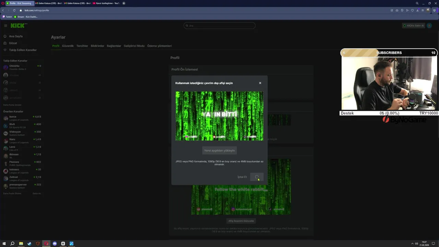
Task: Open the Zeitnot recommended channel
Action: coord(22,178)
